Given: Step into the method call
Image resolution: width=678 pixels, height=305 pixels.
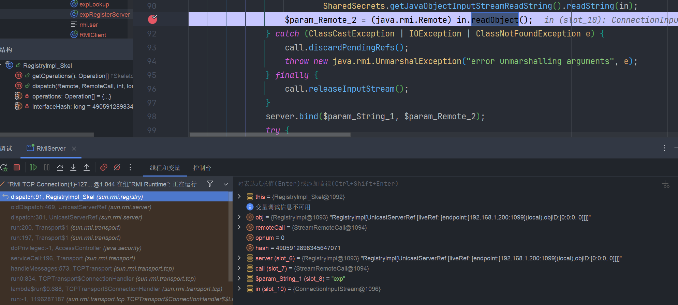Looking at the screenshot, I should (73, 167).
